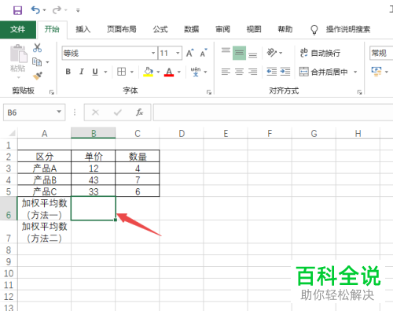Click the phonetic guide wén icon
The image size is (393, 311).
click(x=196, y=72)
